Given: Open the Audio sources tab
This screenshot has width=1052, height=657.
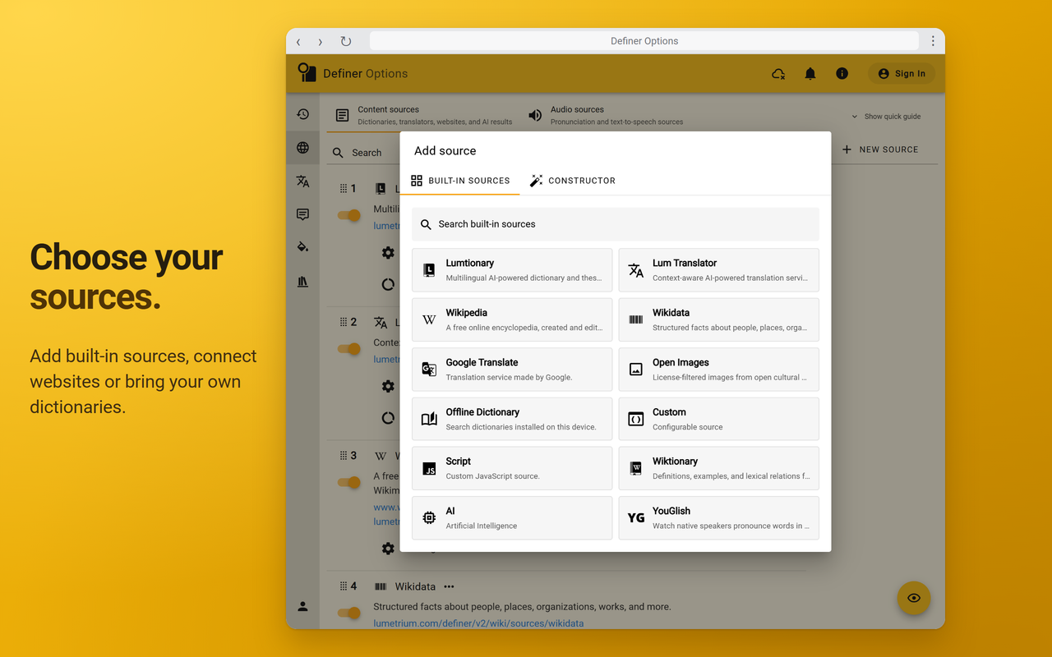Looking at the screenshot, I should pos(605,116).
